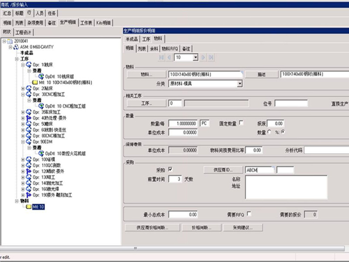This screenshot has height=262, width=349.
Task: Click the horizontal scrollbar at the window bottom
Action: pos(172,248)
